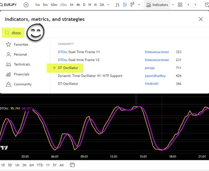Select the bars chart style icon
The height and width of the screenshot is (171, 209).
[117, 5]
